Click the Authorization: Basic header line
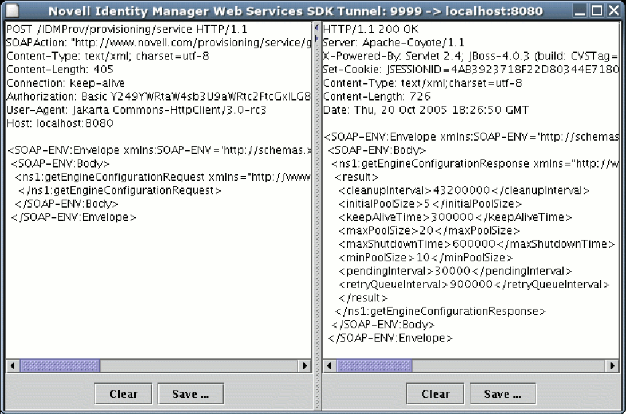Viewport: 626px width, 414px height. (x=158, y=96)
